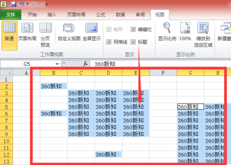
Task: Select row 10 header
Action: (6, 141)
